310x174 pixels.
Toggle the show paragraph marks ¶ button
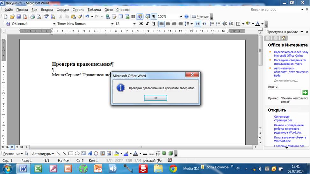coord(154,17)
